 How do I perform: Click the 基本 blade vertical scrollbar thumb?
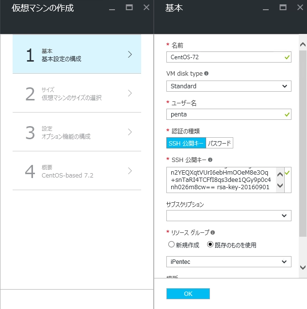coord(303,144)
